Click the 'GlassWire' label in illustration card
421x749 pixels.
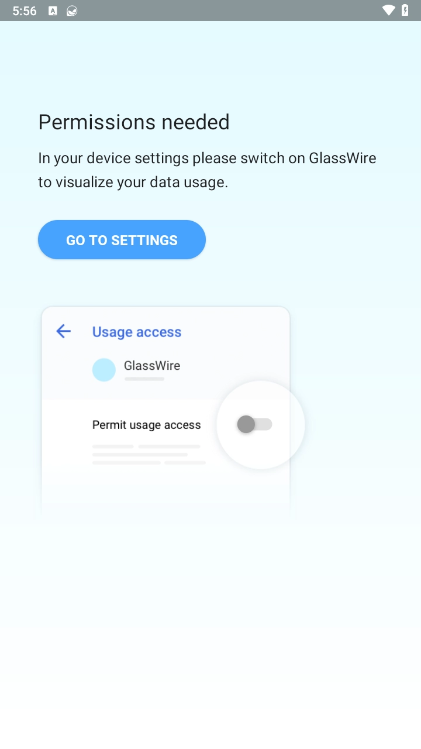152,366
